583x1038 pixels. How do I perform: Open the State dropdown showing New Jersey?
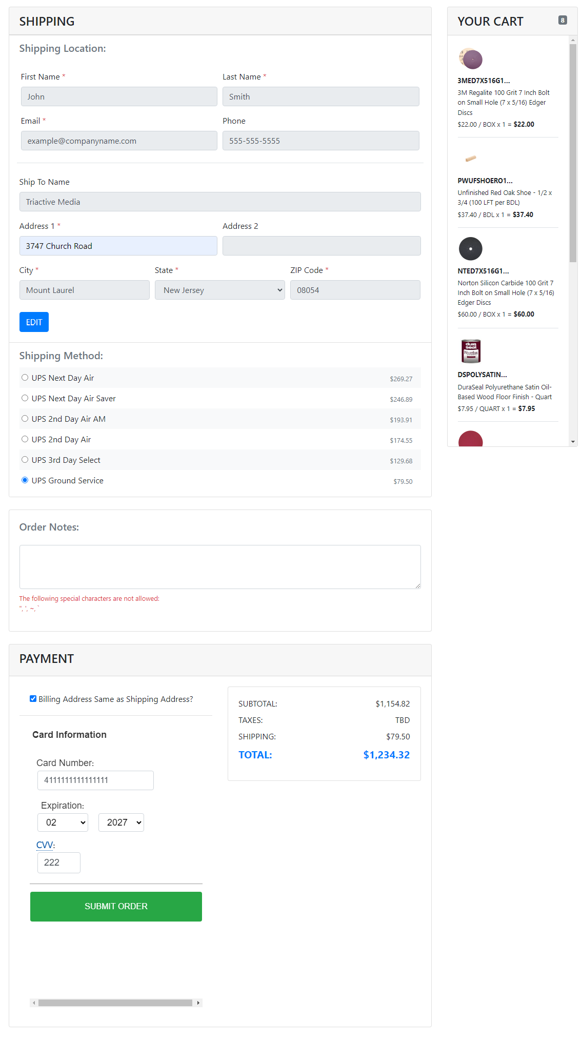coord(220,290)
